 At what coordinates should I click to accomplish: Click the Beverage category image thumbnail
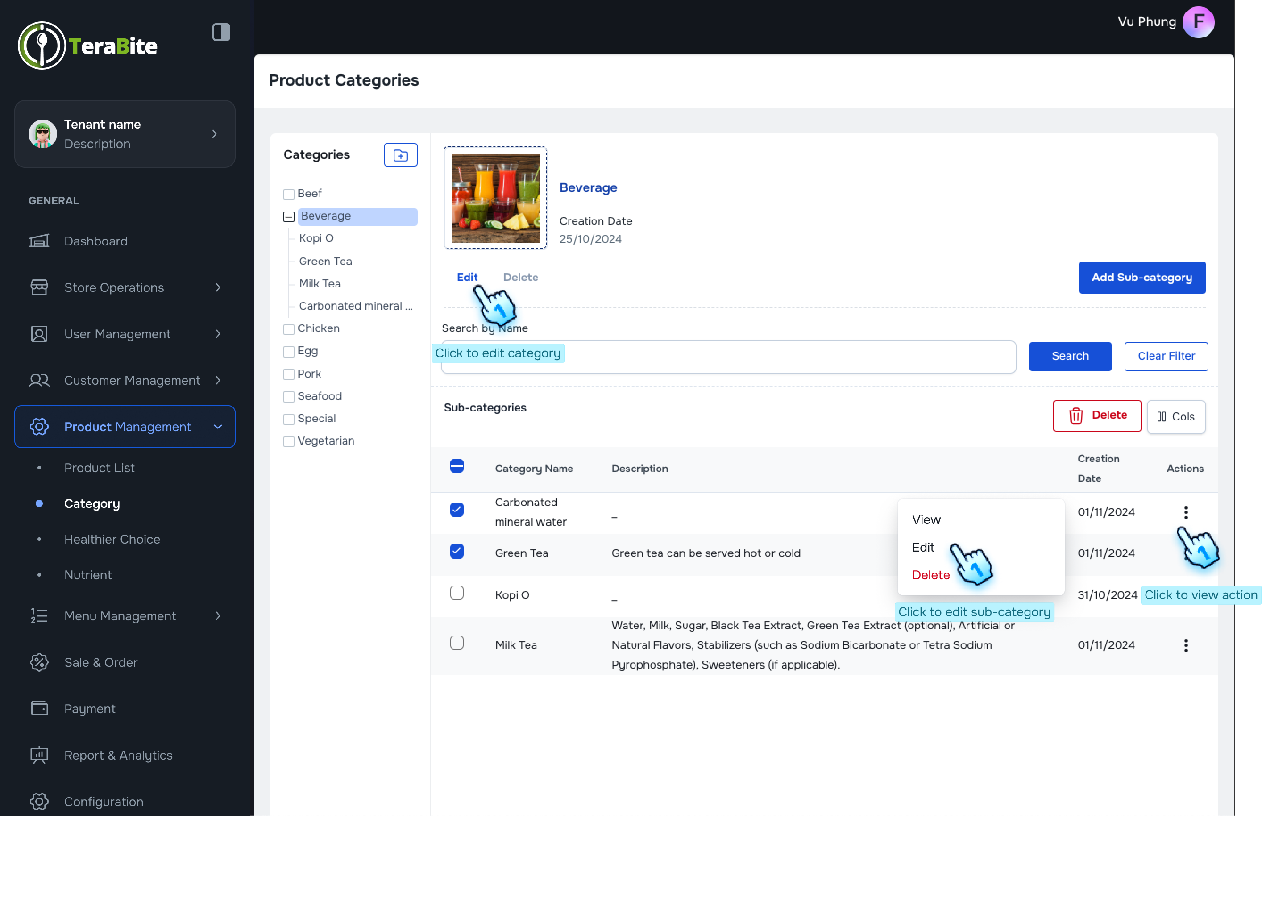pyautogui.click(x=495, y=198)
